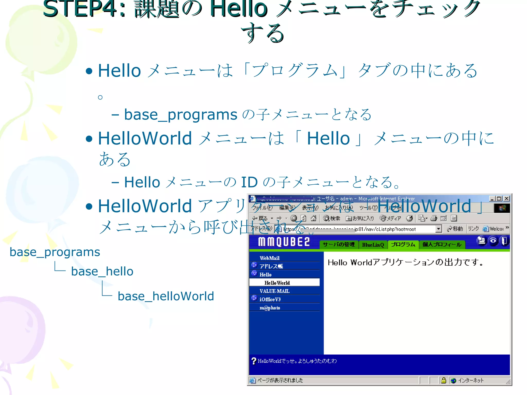Click the MMQUBE2 logout door icon
The width and height of the screenshot is (527, 395).
tap(504, 241)
